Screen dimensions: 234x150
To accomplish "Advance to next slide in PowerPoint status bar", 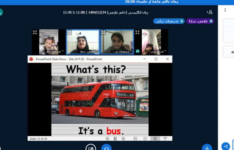I will [x=123, y=139].
